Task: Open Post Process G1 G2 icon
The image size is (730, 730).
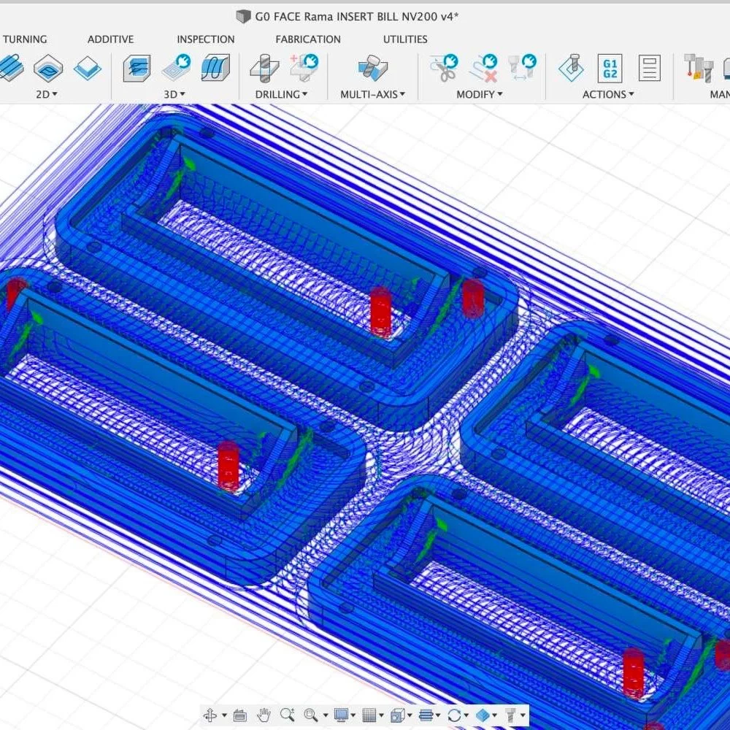Action: pos(610,68)
